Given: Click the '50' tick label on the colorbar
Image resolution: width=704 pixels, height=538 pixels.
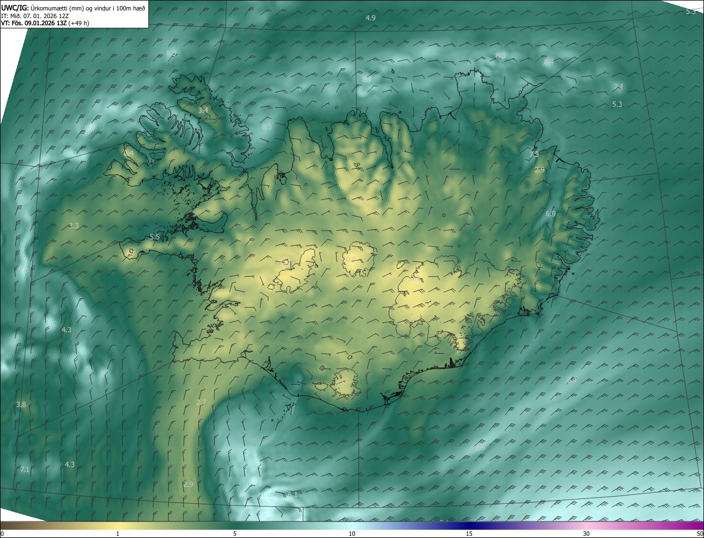Looking at the screenshot, I should pyautogui.click(x=700, y=534).
